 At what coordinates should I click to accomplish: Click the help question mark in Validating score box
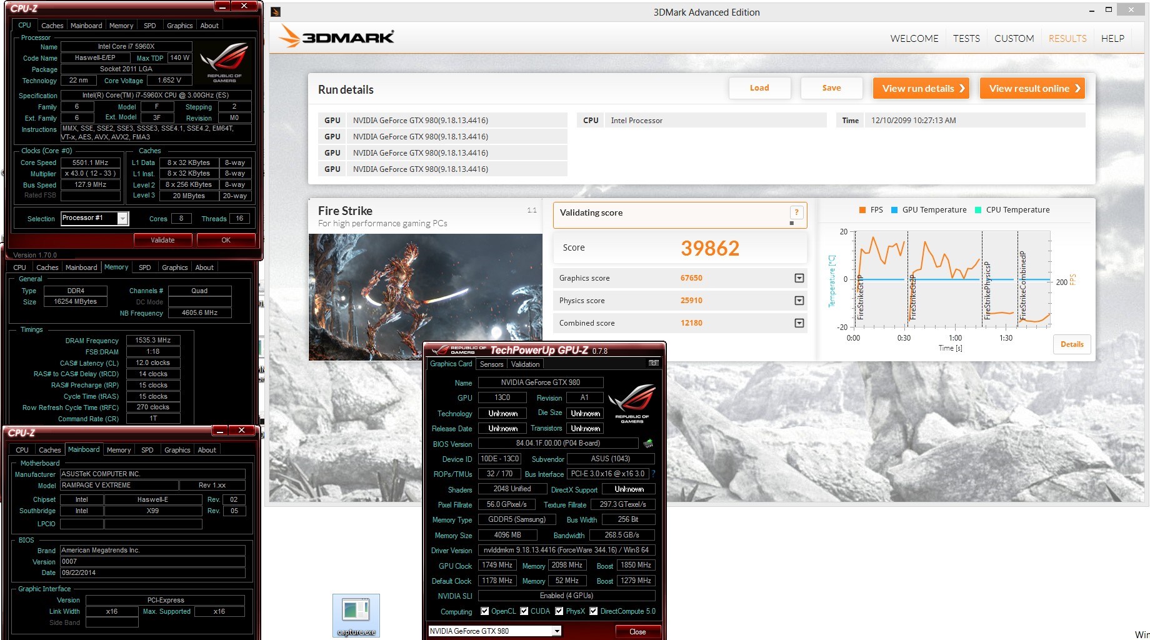[x=796, y=212]
